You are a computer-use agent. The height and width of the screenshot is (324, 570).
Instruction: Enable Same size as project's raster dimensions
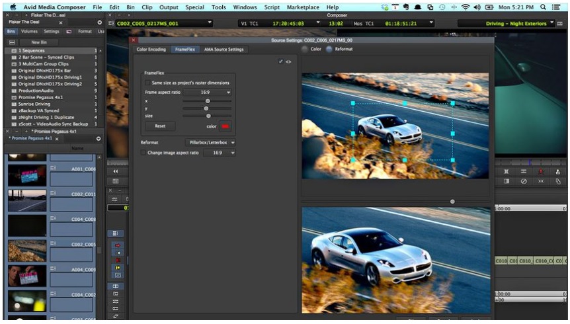(x=147, y=83)
